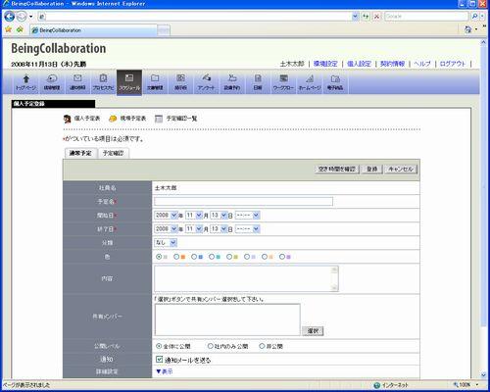The image size is (490, 392).
Task: Open the start date time dropdown
Action: click(x=247, y=216)
